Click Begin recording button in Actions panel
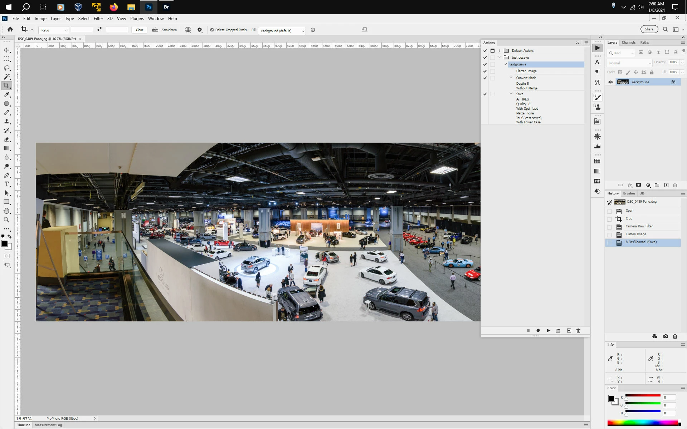The width and height of the screenshot is (687, 429). [538, 331]
